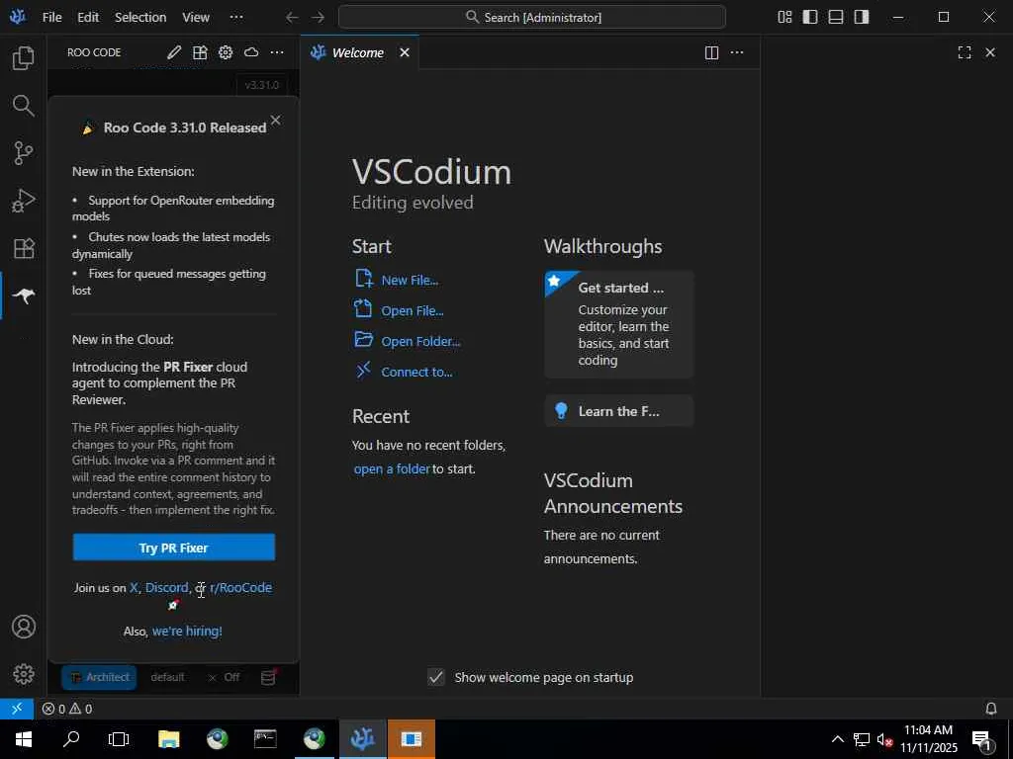Close the secondary side bar panel
1013x759 pixels.
990,52
